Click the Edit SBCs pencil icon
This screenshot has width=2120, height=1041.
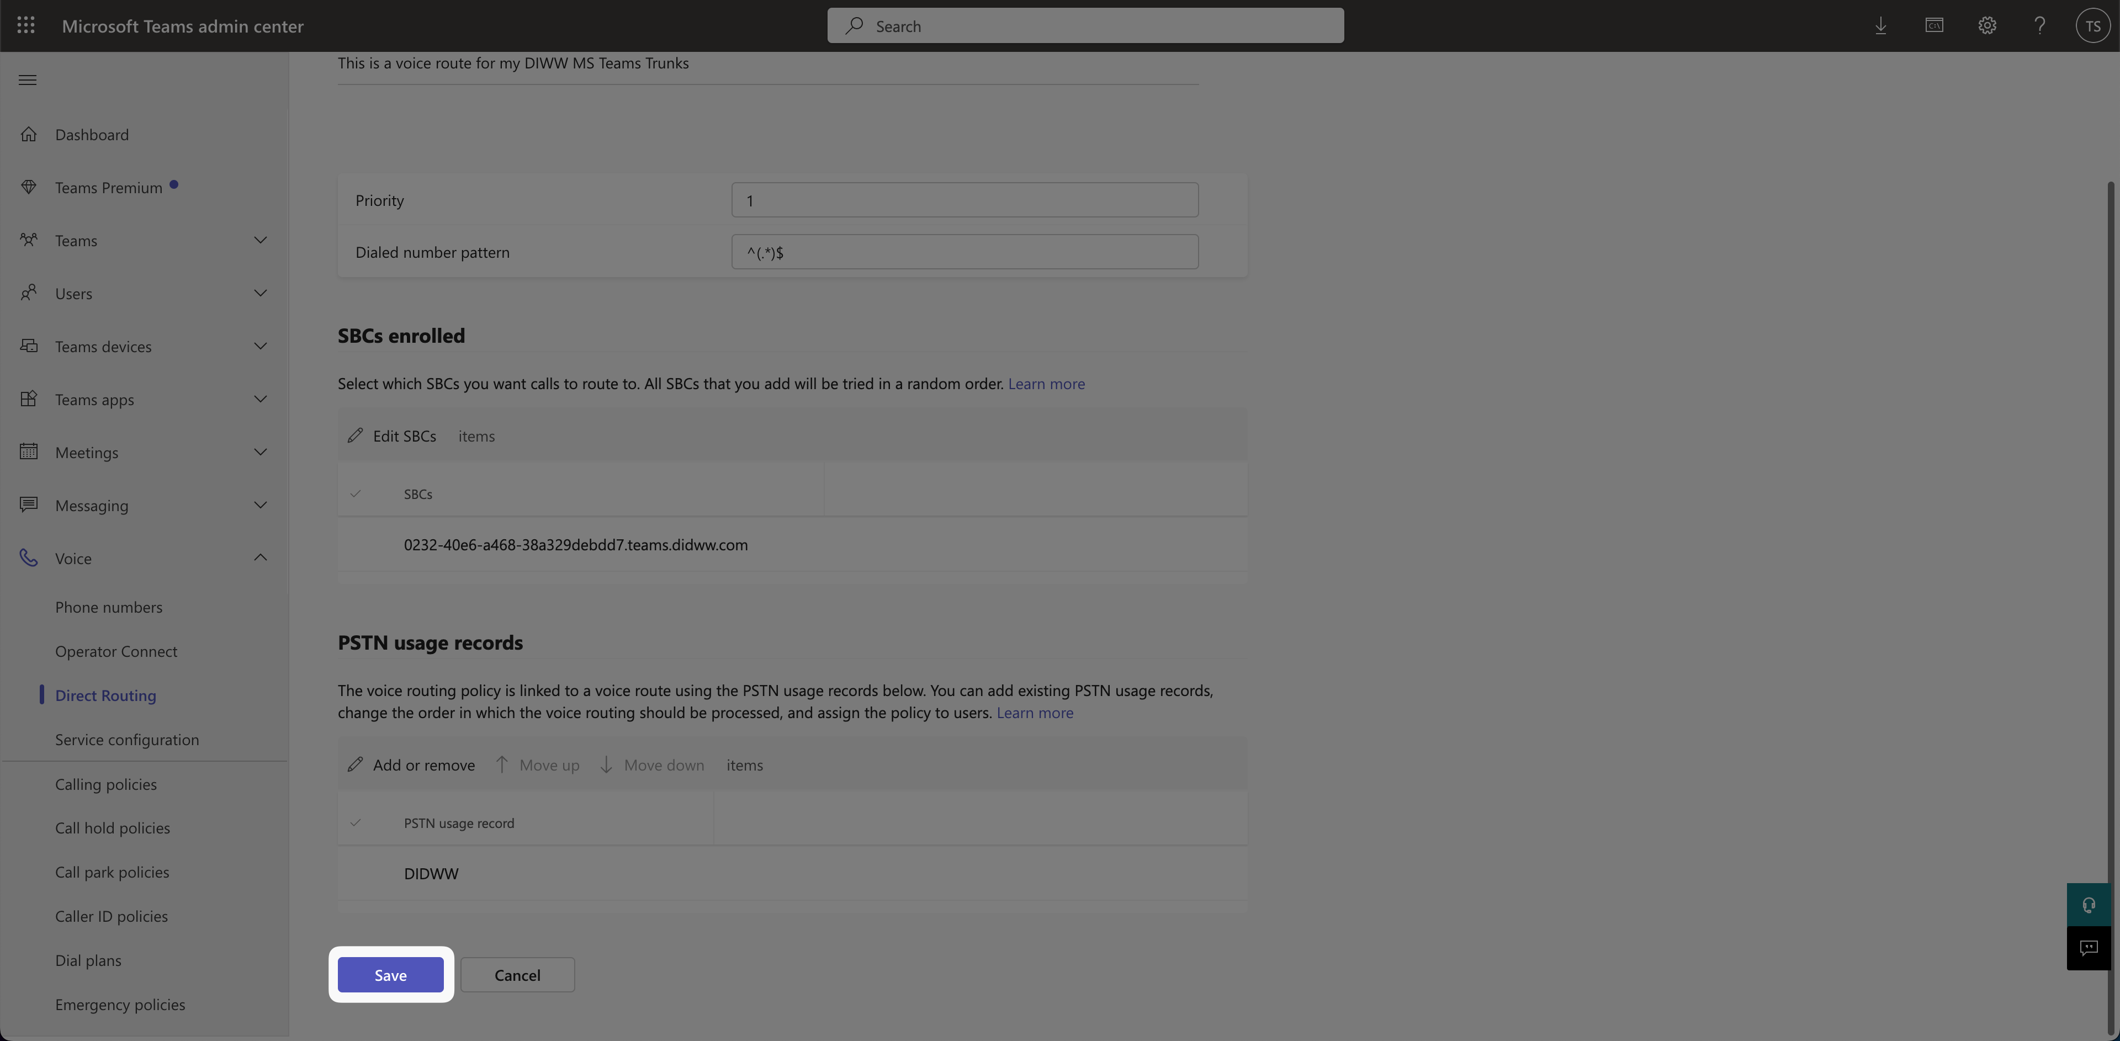tap(354, 435)
